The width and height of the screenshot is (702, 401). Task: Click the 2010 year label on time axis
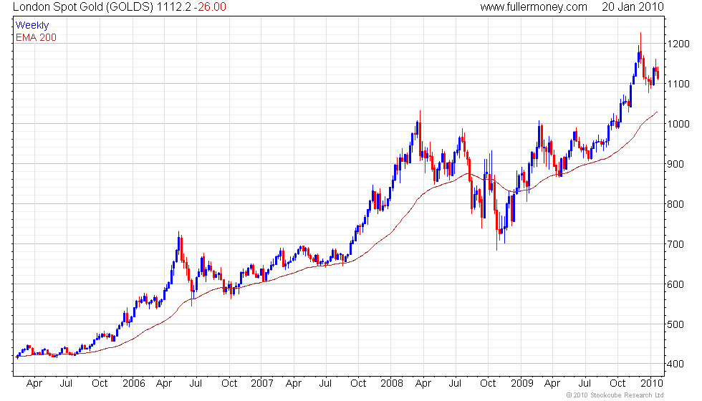[651, 384]
